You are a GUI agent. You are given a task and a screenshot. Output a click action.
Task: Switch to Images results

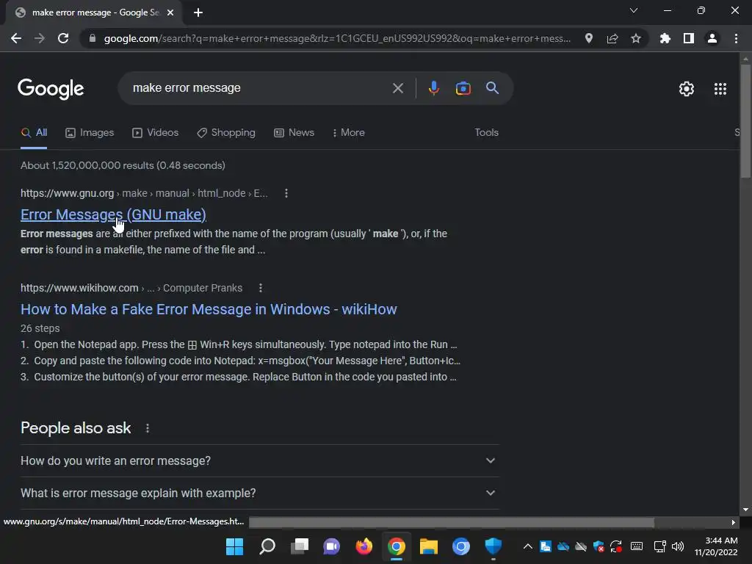pyautogui.click(x=90, y=133)
